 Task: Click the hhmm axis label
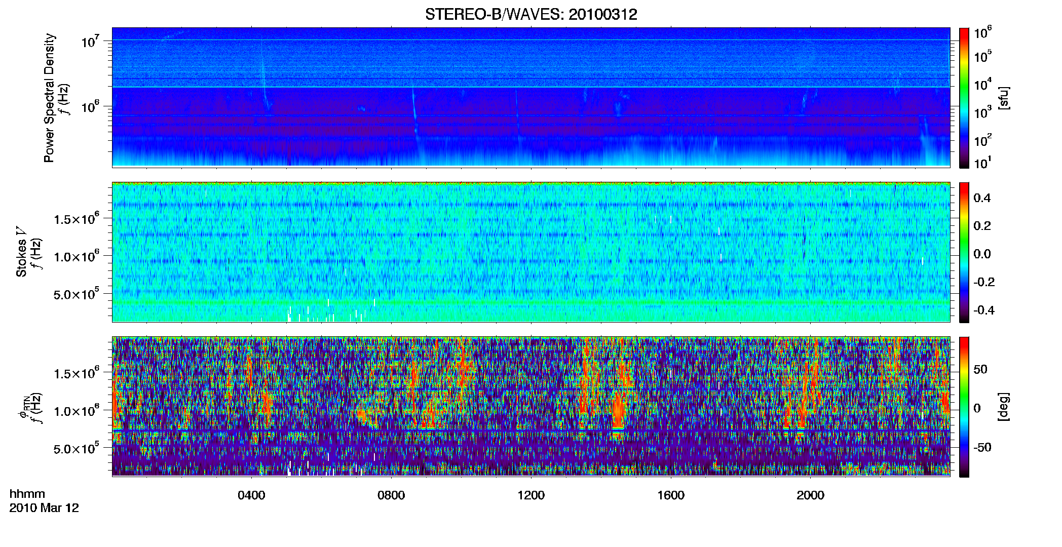pyautogui.click(x=27, y=494)
